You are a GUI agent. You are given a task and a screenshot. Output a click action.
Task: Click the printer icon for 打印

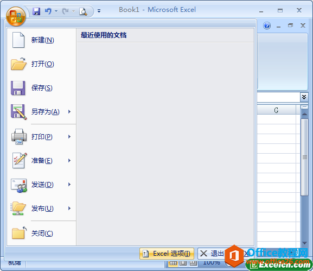coord(19,136)
